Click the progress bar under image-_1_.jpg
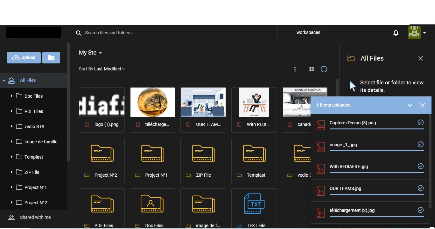The width and height of the screenshot is (435, 229). point(377,151)
